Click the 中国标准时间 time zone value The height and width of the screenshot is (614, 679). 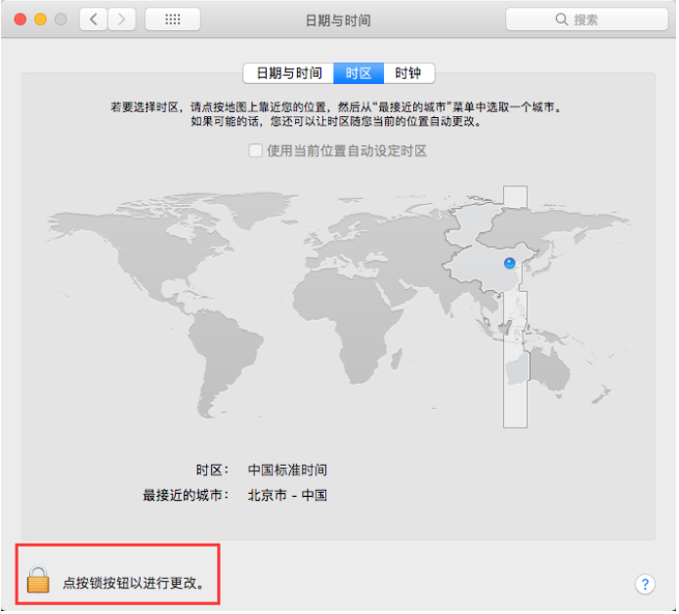point(287,470)
